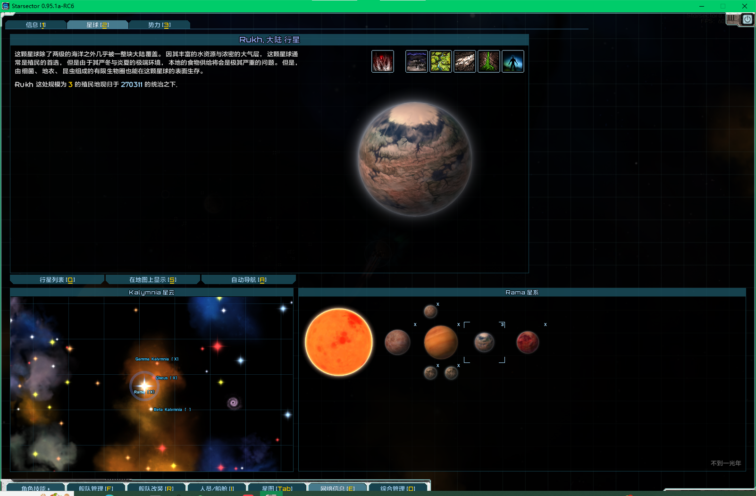Image resolution: width=756 pixels, height=496 pixels.
Task: Select the dark red planet on the right
Action: [x=527, y=342]
